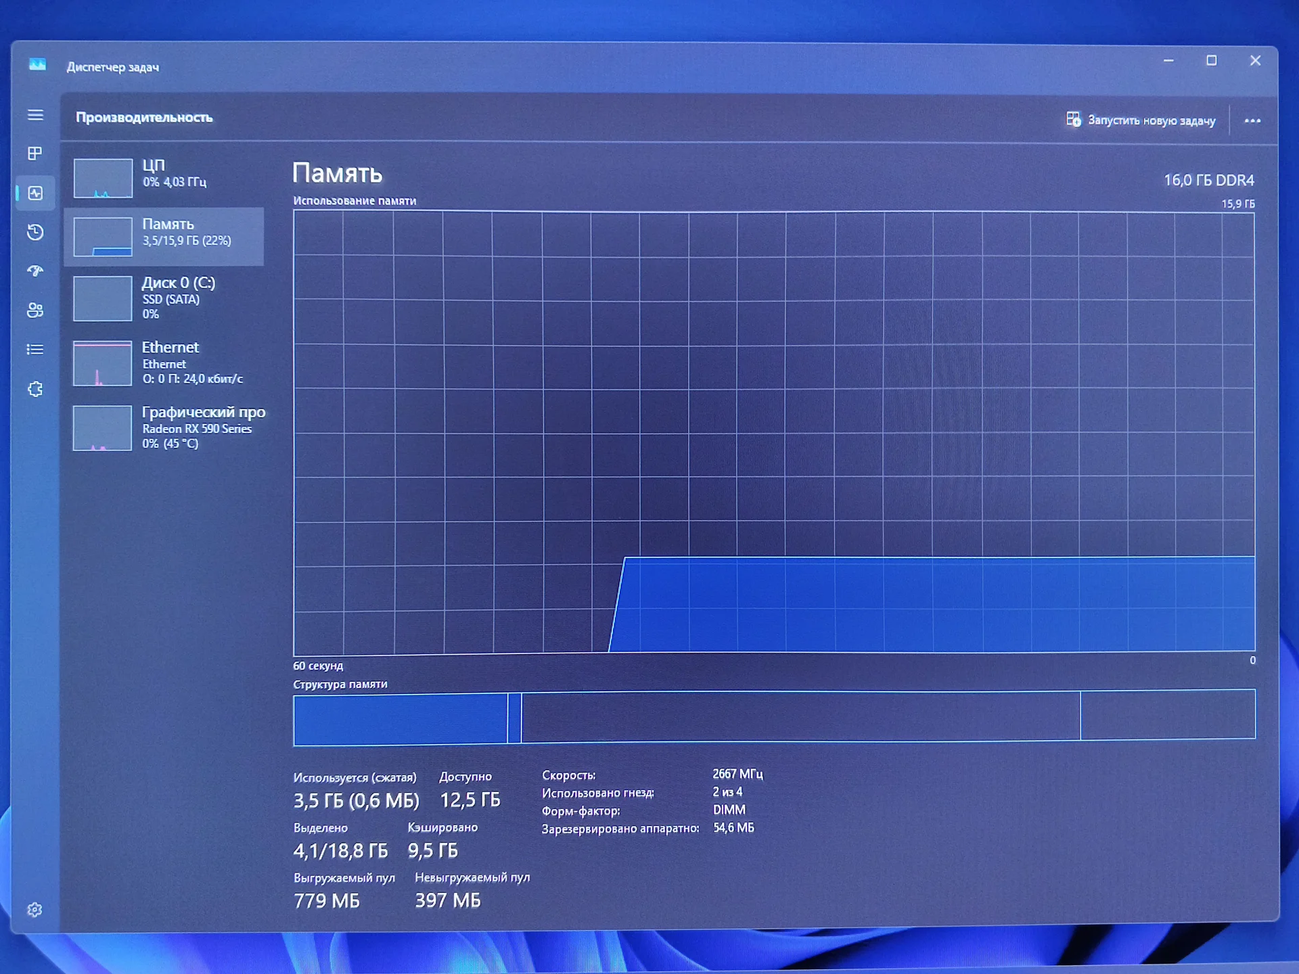This screenshot has width=1299, height=974.
Task: Click the '397 МБ' non-paged pool value
Action: point(448,900)
